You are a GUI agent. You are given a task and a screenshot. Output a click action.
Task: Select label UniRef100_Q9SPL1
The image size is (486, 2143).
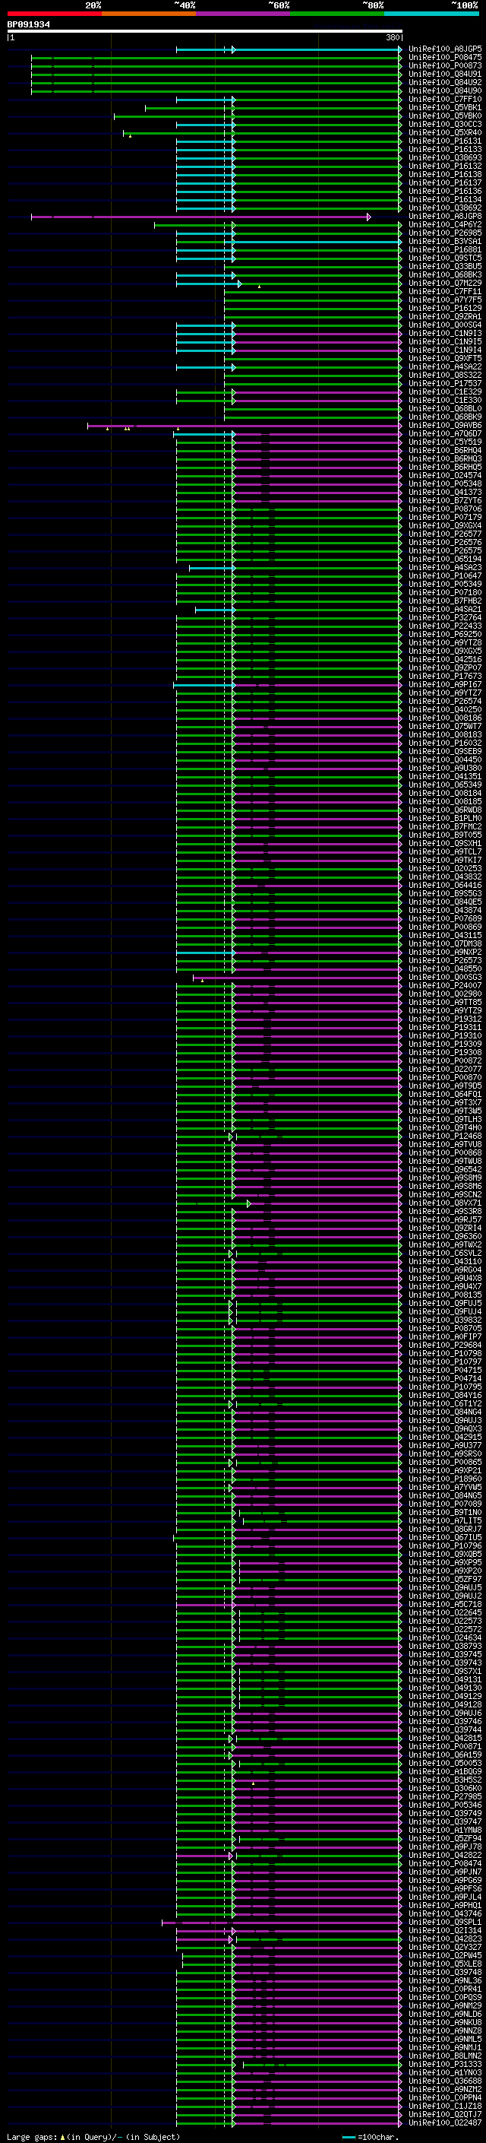pyautogui.click(x=444, y=1922)
